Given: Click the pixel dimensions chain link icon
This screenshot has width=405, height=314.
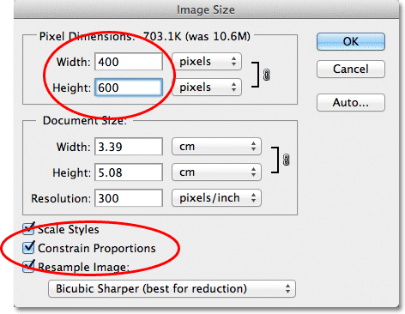Looking at the screenshot, I should click(266, 75).
